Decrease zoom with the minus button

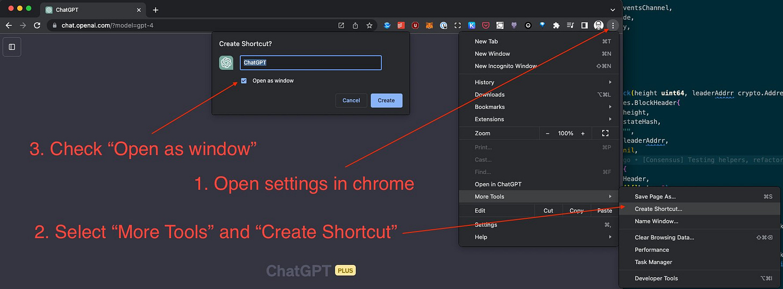click(547, 133)
